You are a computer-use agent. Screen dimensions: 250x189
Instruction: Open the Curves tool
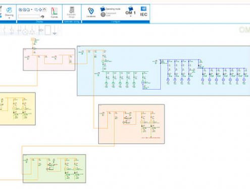coord(54,13)
